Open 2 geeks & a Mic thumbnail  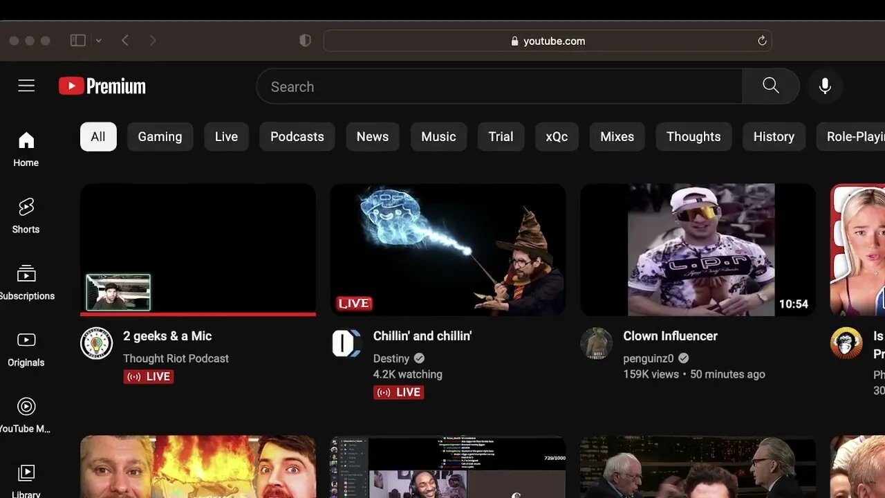pyautogui.click(x=198, y=249)
